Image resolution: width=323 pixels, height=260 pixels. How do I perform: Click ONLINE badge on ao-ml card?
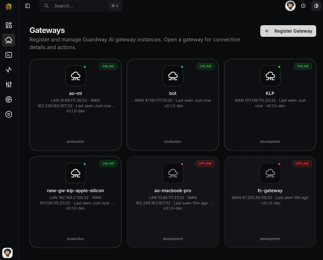pyautogui.click(x=108, y=66)
